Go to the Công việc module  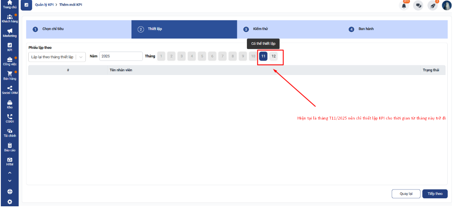point(9,61)
